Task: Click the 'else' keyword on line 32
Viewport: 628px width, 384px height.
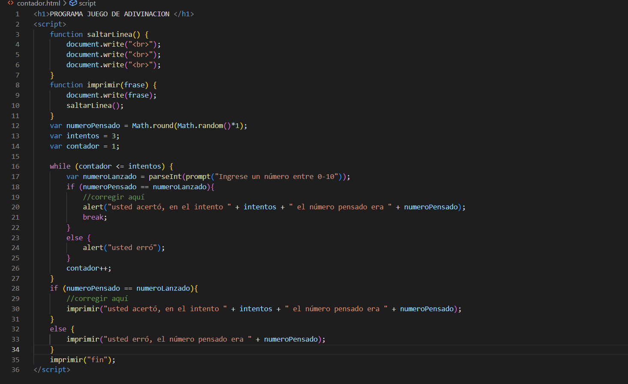Action: [x=58, y=329]
